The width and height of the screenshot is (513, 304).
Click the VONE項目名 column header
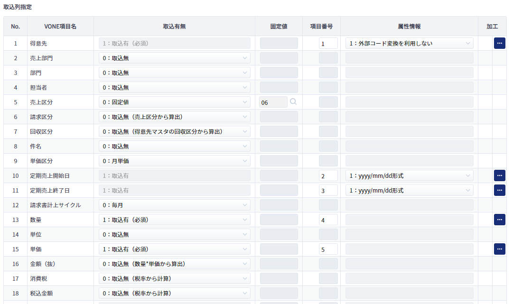pos(60,27)
